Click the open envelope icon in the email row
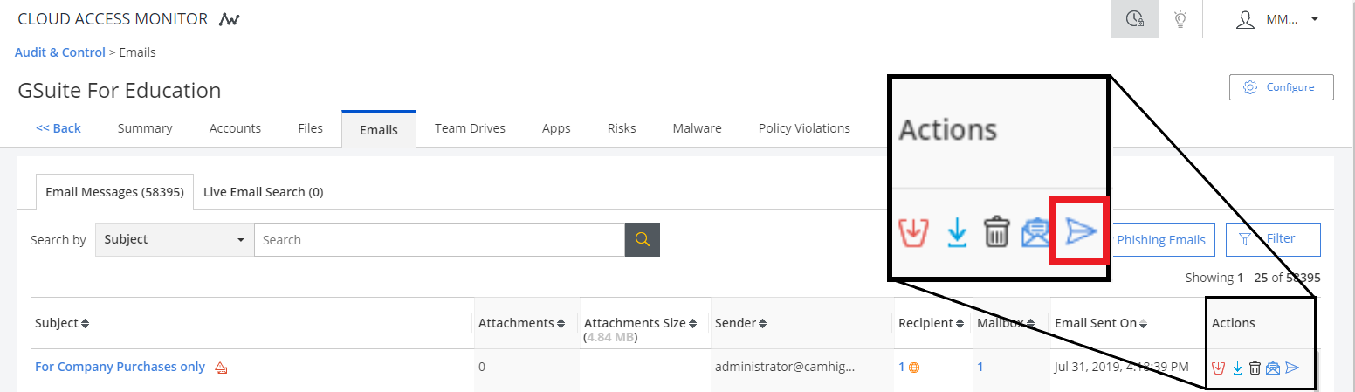Image resolution: width=1355 pixels, height=392 pixels. tap(1273, 368)
